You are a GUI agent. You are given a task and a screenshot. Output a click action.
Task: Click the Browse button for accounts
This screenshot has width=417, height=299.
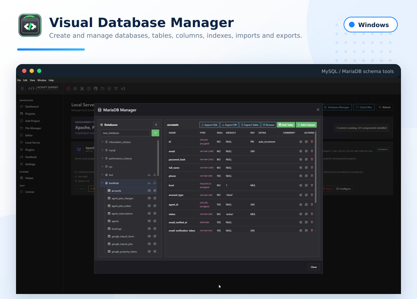(269, 125)
